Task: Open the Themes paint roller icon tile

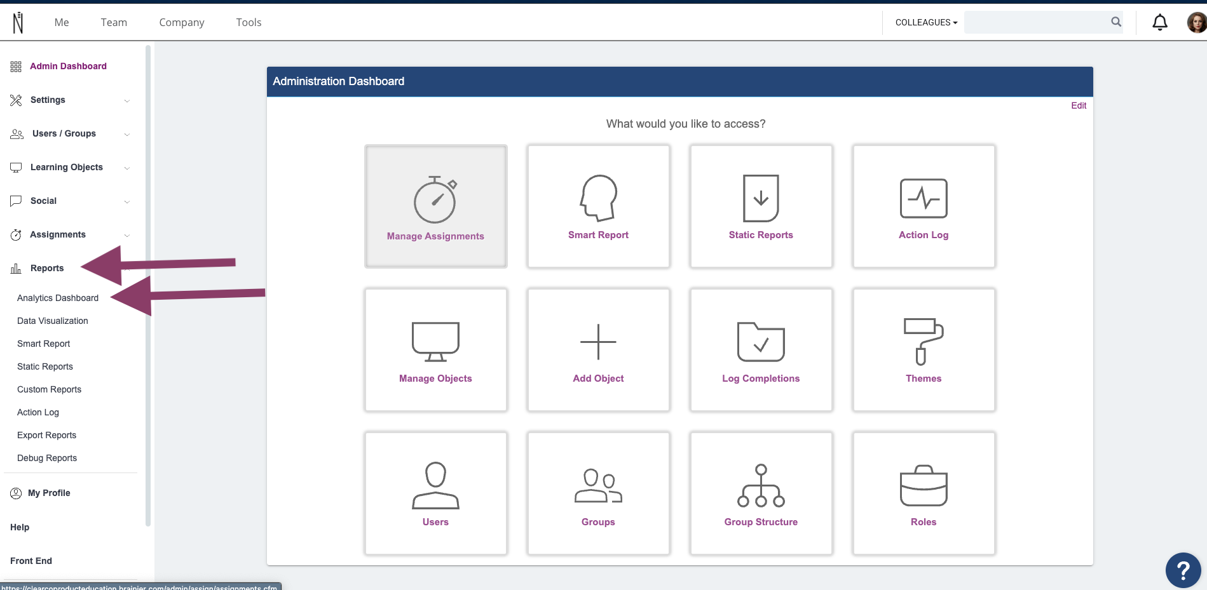Action: [924, 350]
